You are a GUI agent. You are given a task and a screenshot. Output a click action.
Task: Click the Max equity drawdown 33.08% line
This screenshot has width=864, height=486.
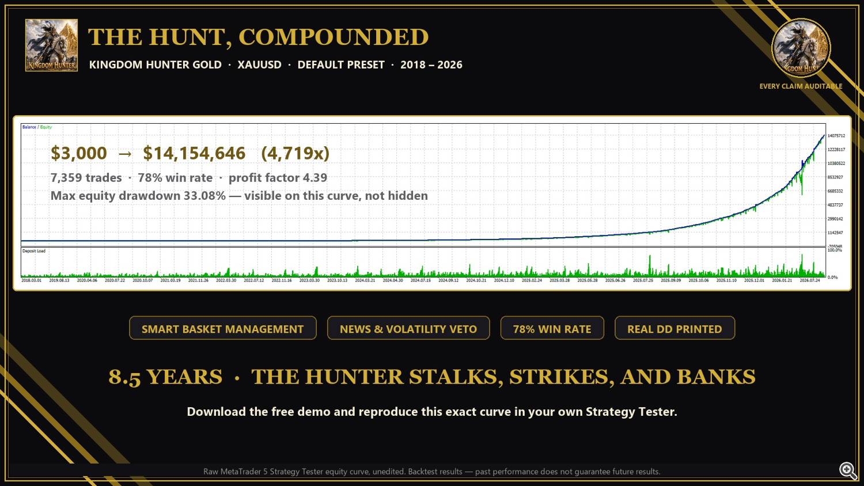(x=239, y=196)
